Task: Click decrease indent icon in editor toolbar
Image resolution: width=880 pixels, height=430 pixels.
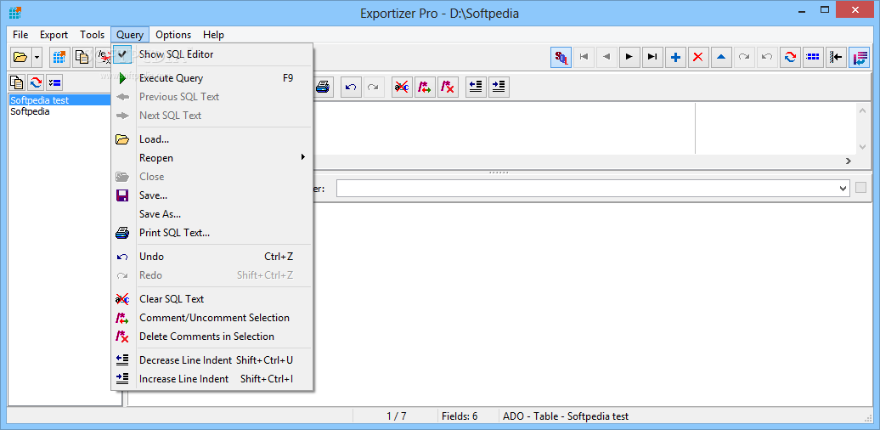Action: point(476,87)
